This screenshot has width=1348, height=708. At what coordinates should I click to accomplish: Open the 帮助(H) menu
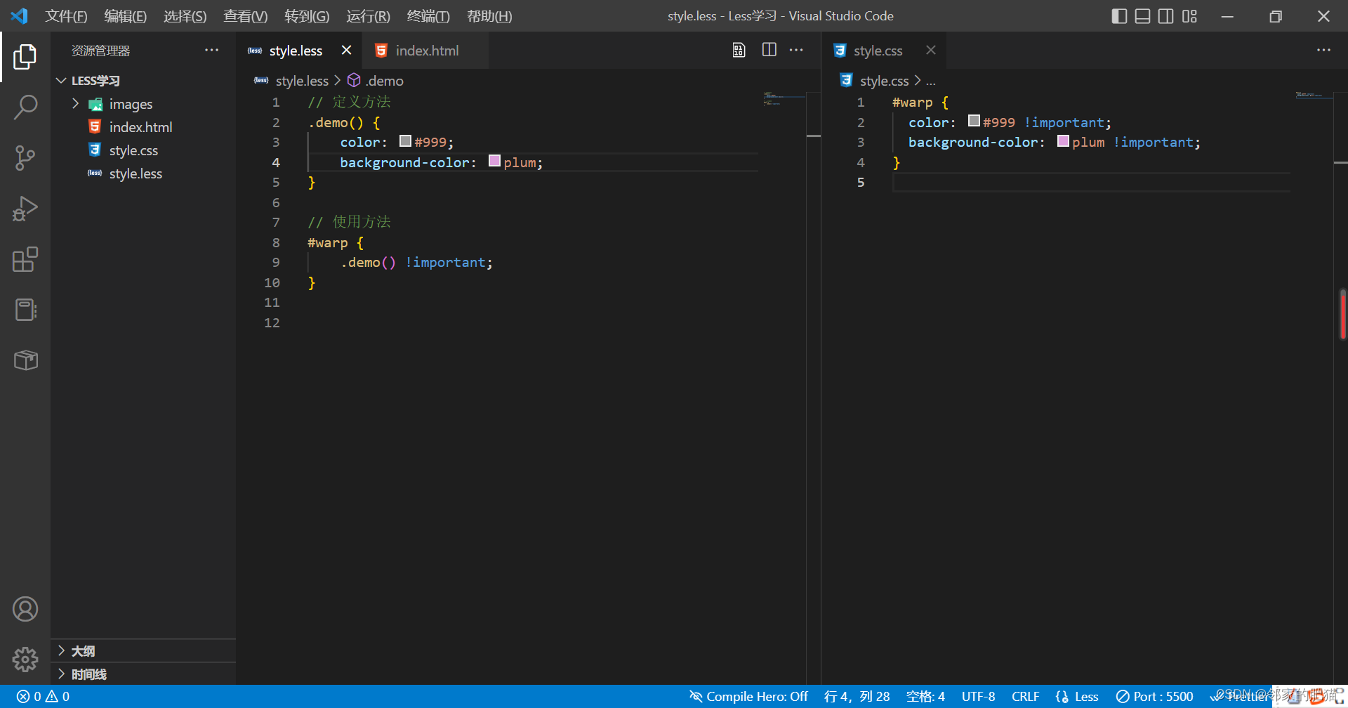click(x=489, y=16)
